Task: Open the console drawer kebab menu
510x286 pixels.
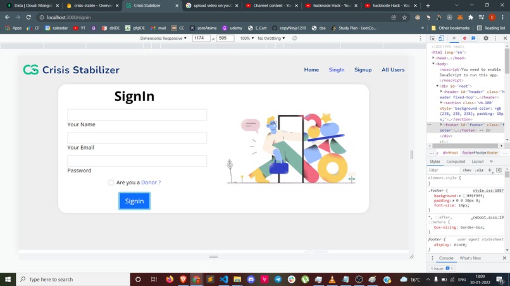Action: click(x=432, y=258)
